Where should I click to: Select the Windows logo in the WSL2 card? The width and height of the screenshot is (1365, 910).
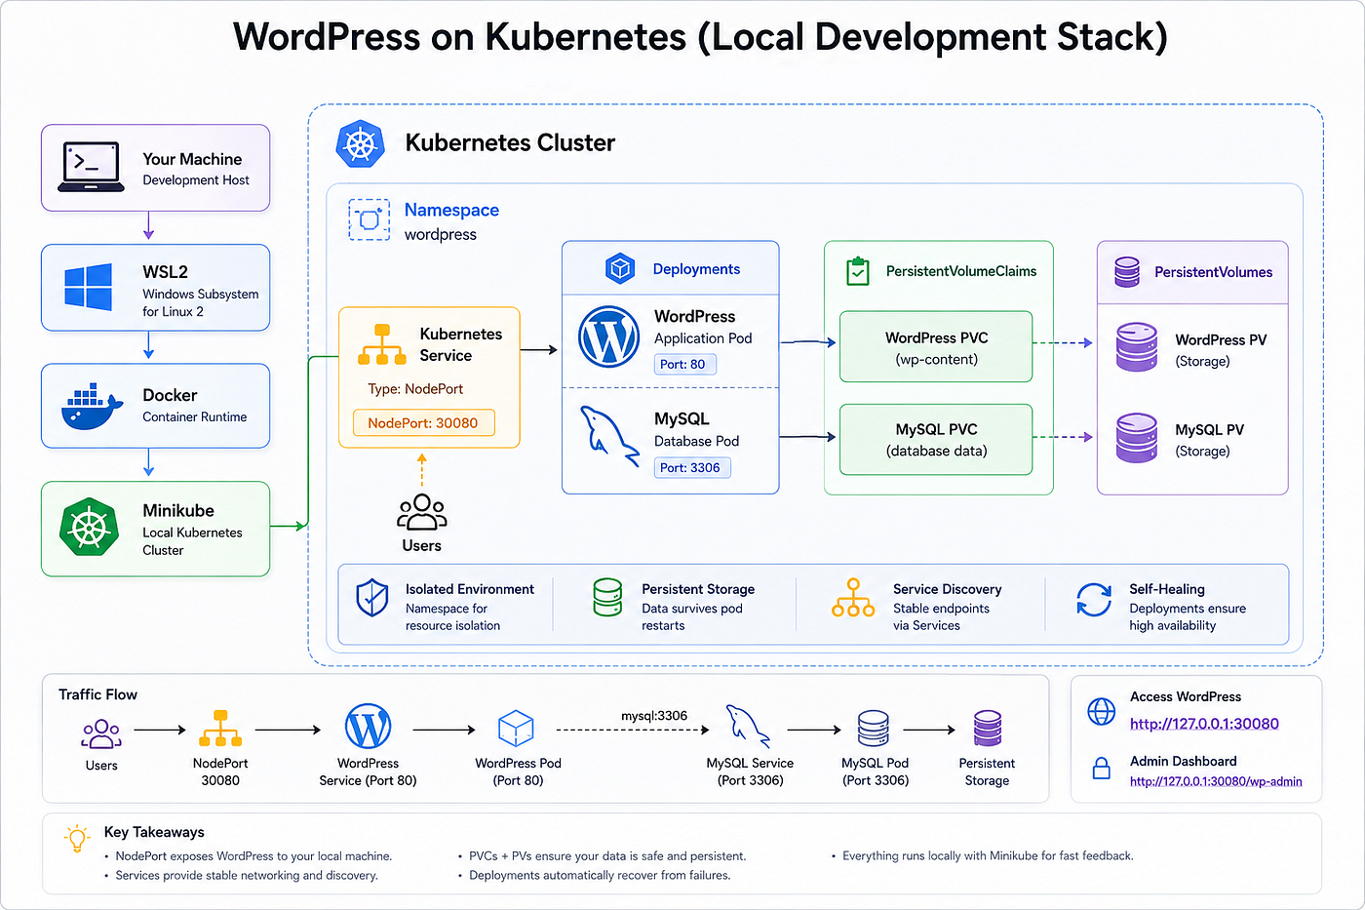pos(89,289)
